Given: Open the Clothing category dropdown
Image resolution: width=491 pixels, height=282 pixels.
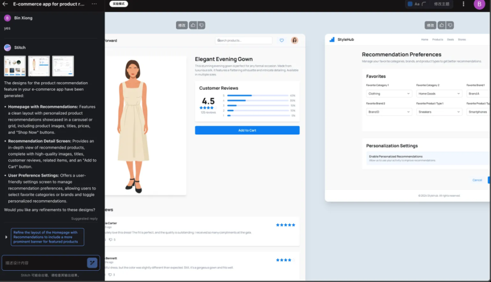Looking at the screenshot, I should (389, 93).
